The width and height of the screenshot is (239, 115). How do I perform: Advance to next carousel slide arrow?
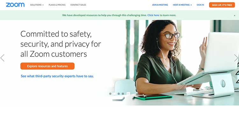236,58
